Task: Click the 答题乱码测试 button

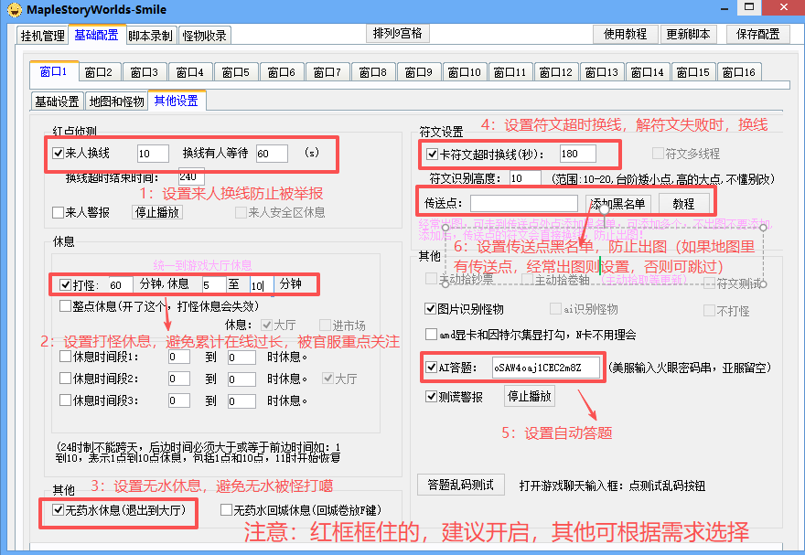Action: [x=461, y=485]
